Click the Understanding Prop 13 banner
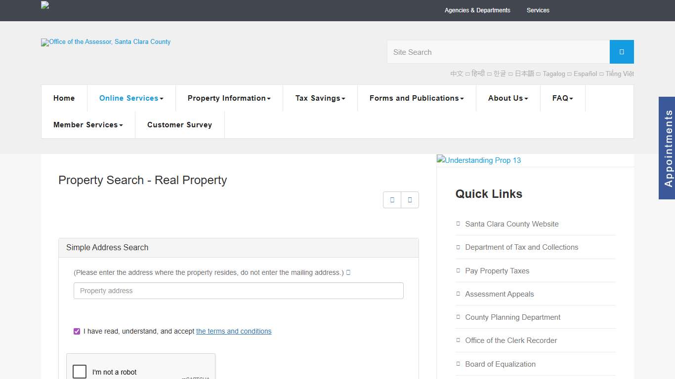The height and width of the screenshot is (379, 675). pos(478,160)
